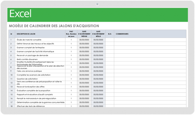195x115 pixels.
Task: Select the 'Question de sollicitation' cell
Action: 40,79
